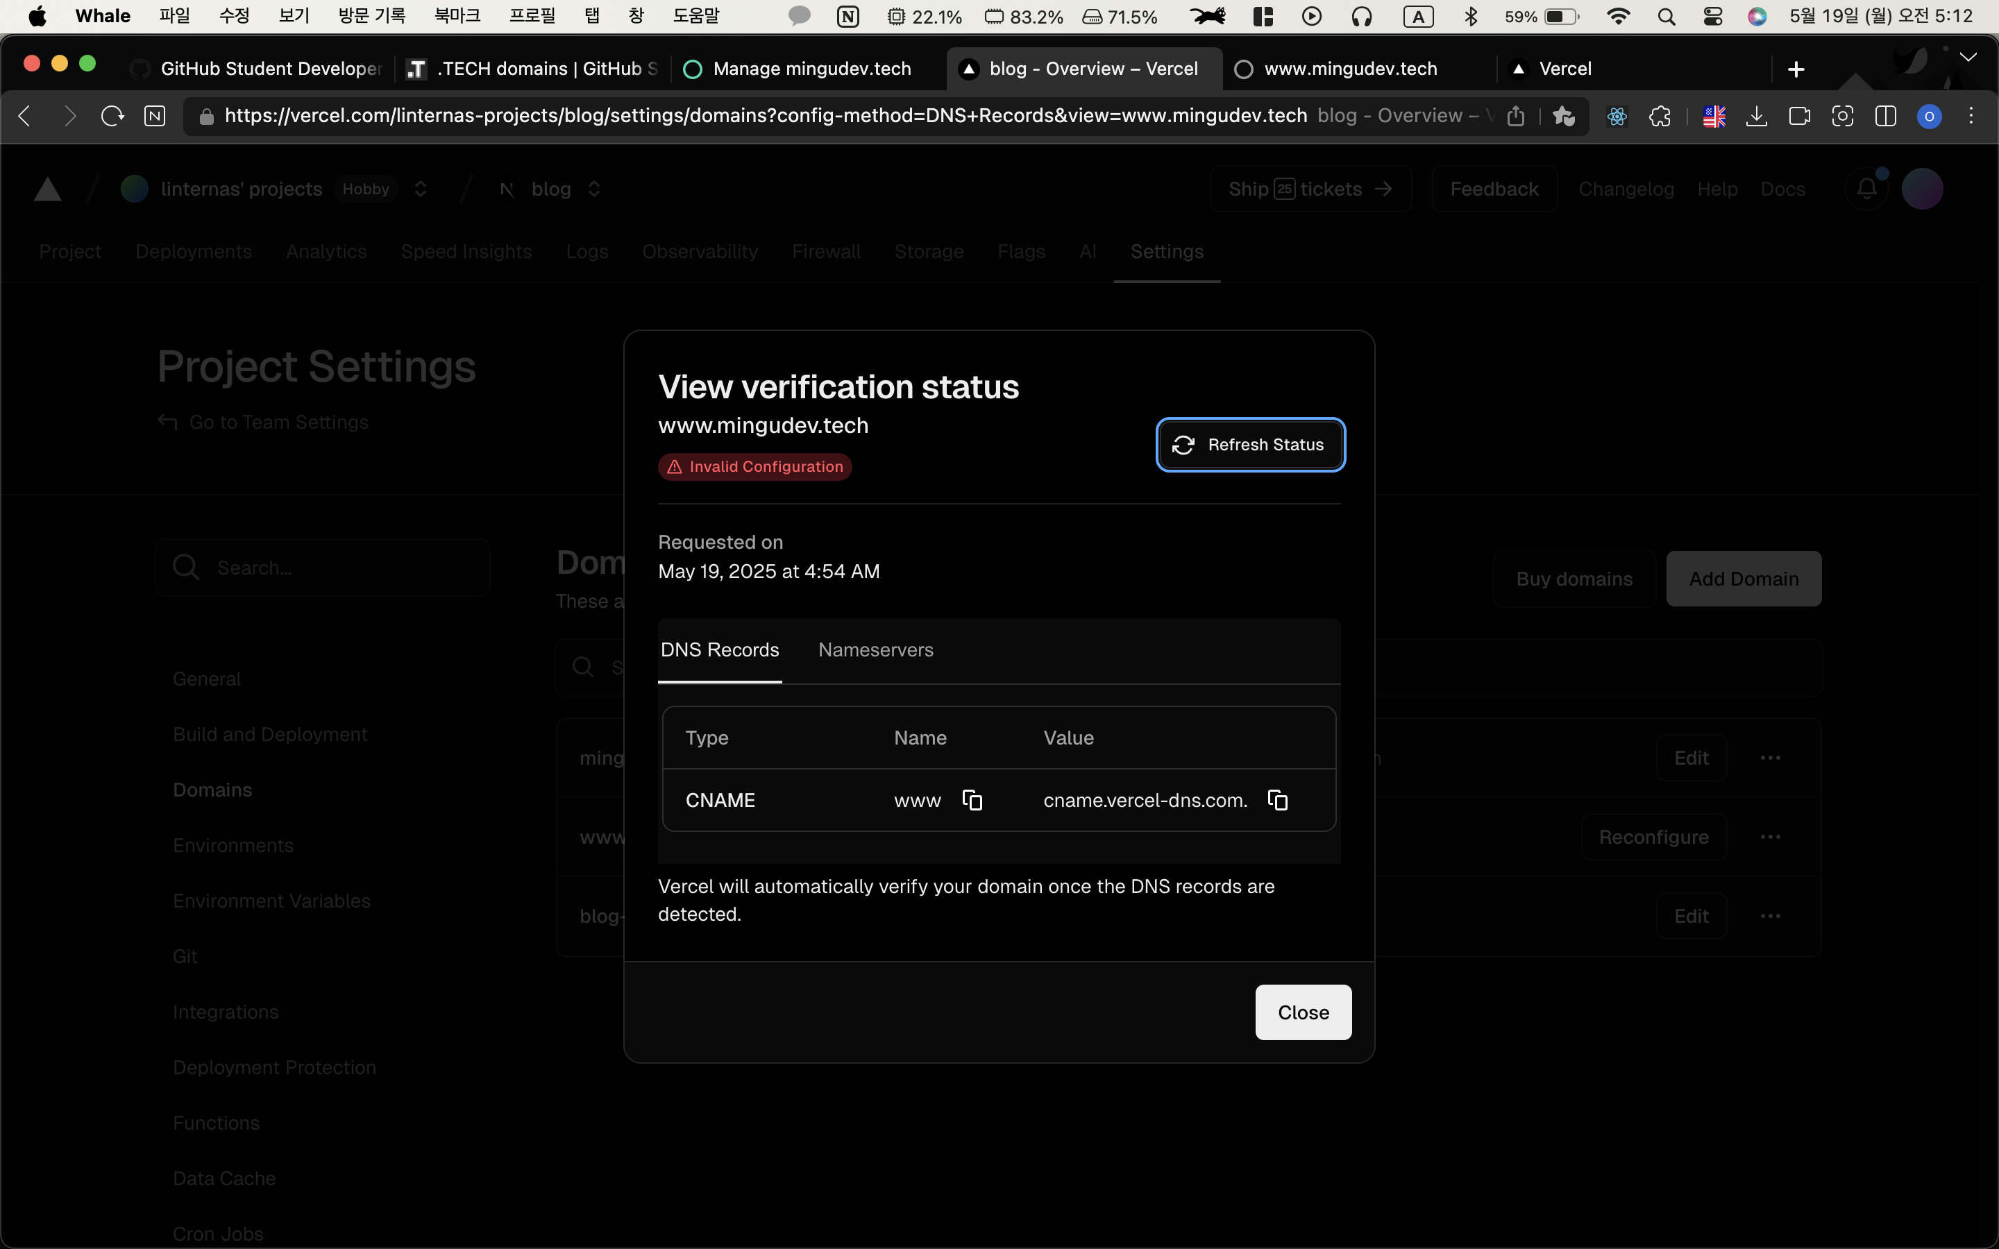Go to the Logs tab
This screenshot has height=1249, width=1999.
tap(587, 252)
